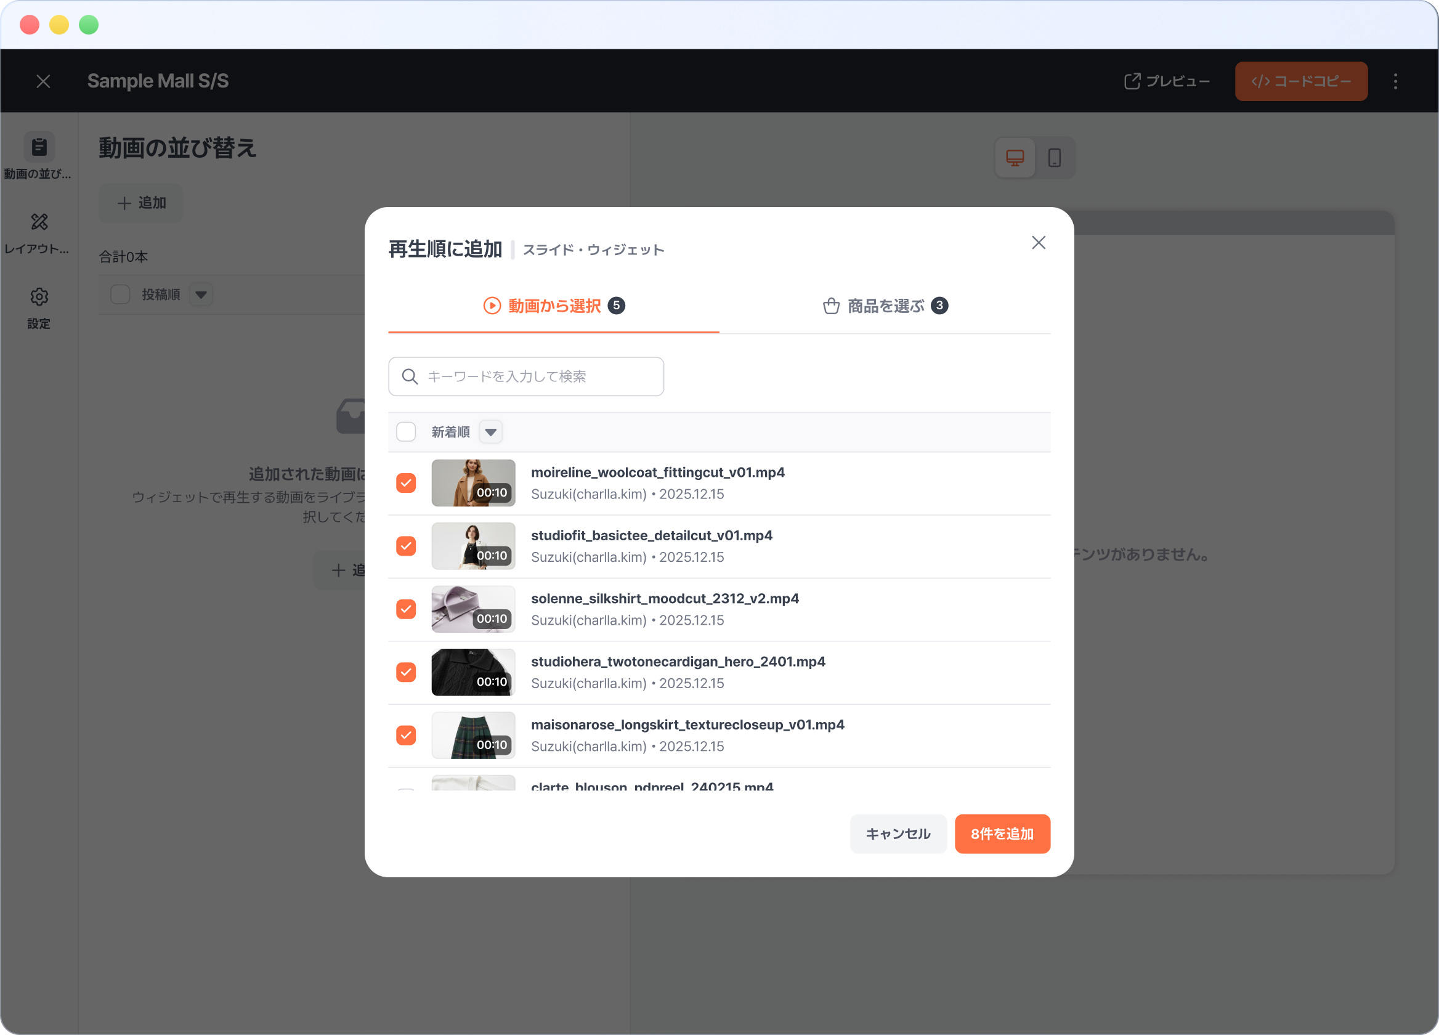Deselect studiohera_twotonecardigan_hero_2401.mp4
This screenshot has height=1035, width=1439.
[406, 672]
